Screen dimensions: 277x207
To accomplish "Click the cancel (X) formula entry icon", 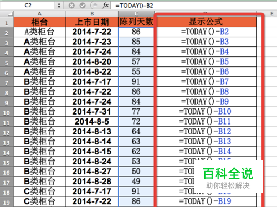I will 71,6.
